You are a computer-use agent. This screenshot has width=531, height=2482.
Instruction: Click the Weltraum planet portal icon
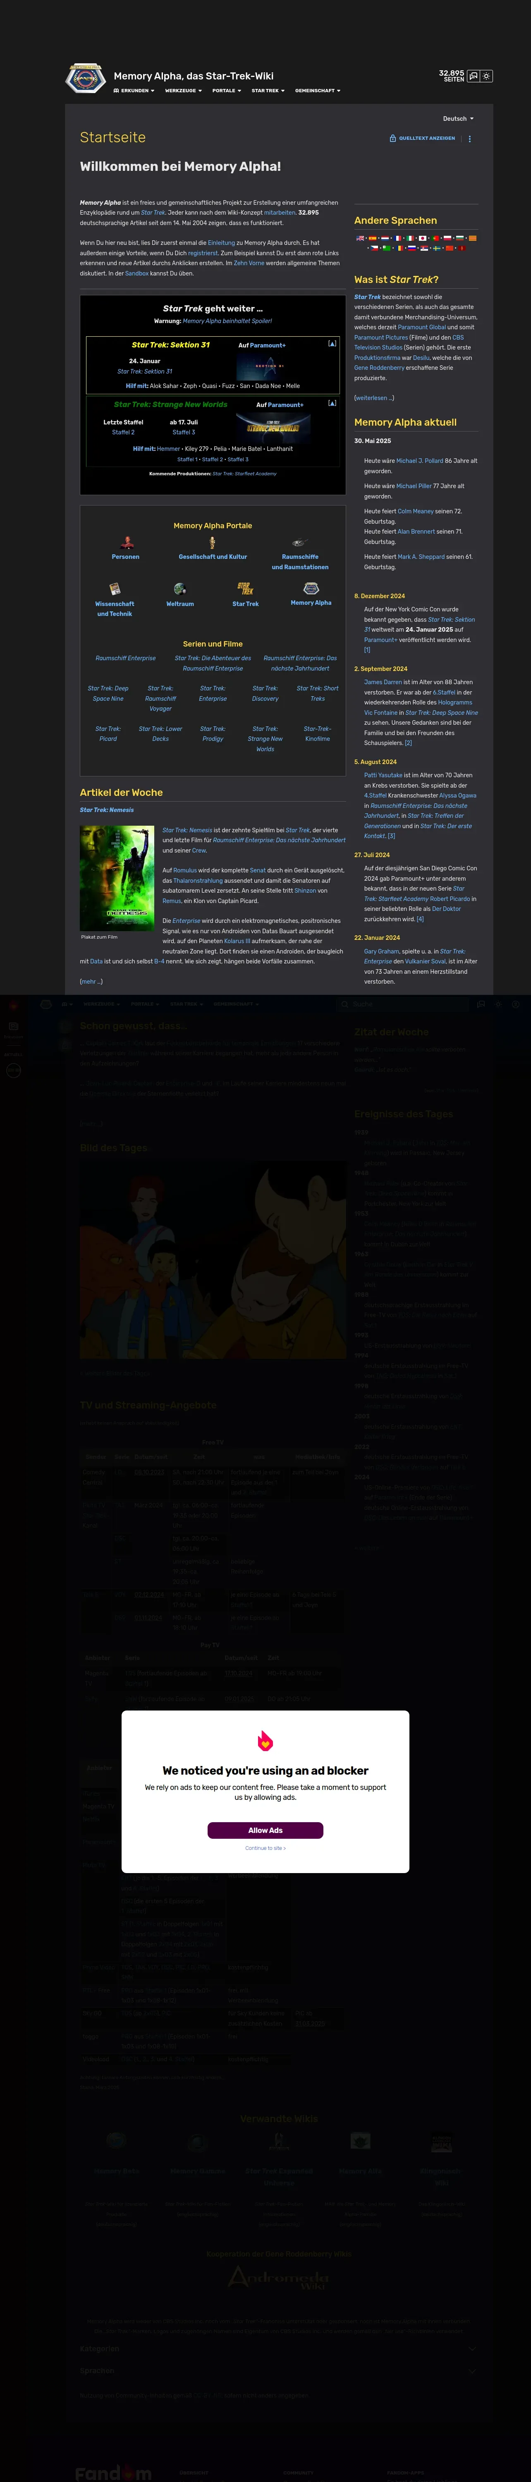(x=180, y=589)
